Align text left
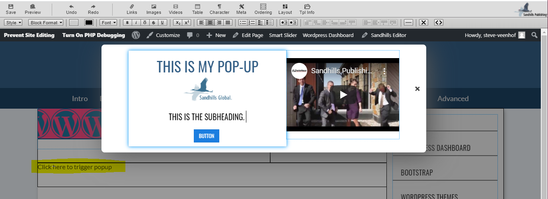This screenshot has height=199, width=548. [202, 23]
